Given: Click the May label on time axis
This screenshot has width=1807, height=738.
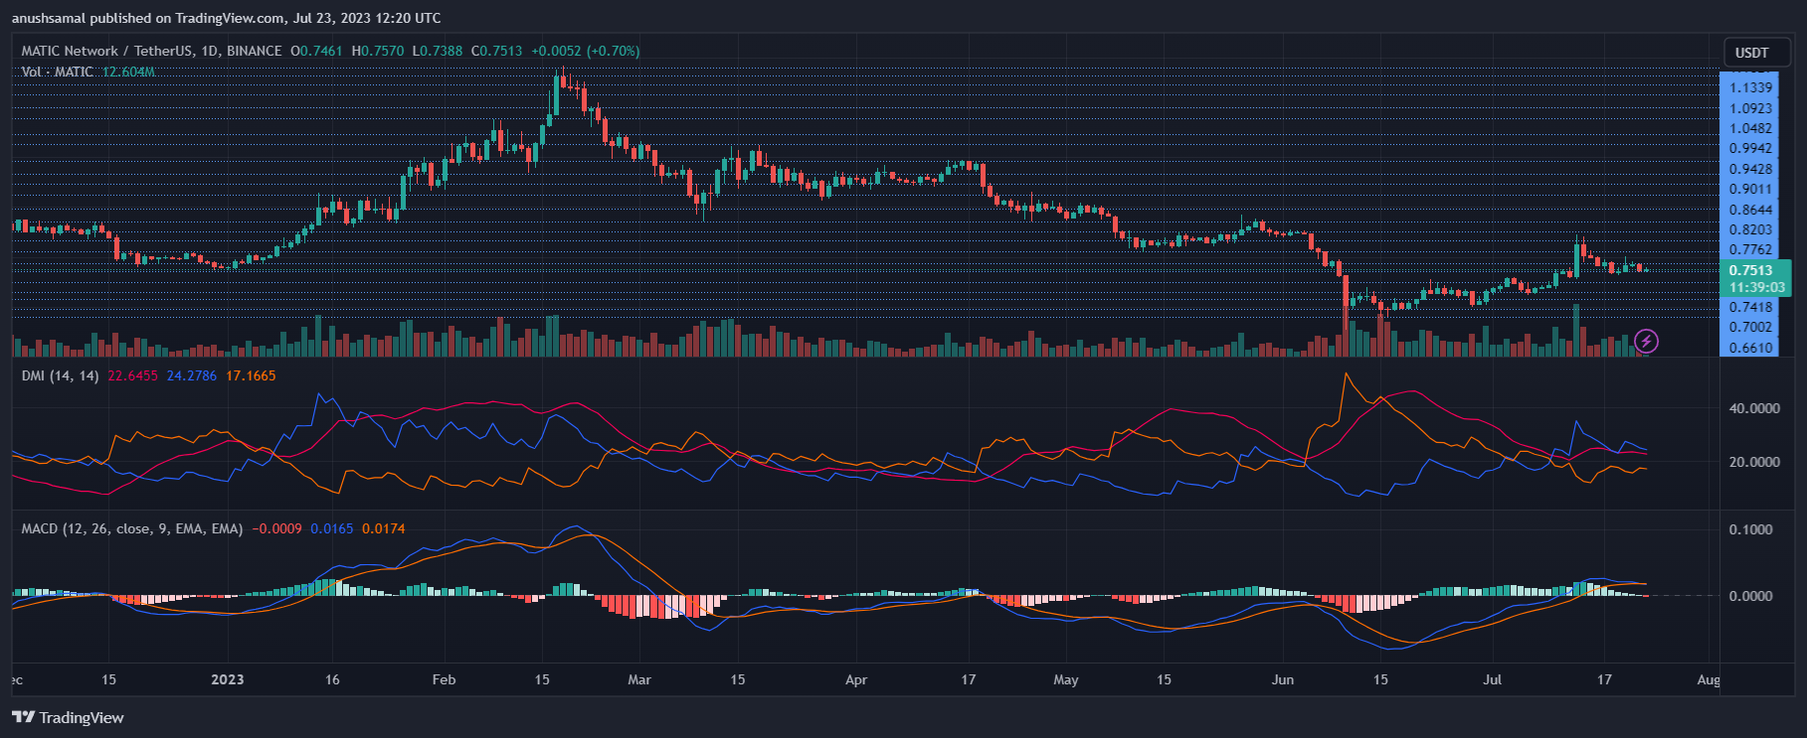Looking at the screenshot, I should [1065, 679].
